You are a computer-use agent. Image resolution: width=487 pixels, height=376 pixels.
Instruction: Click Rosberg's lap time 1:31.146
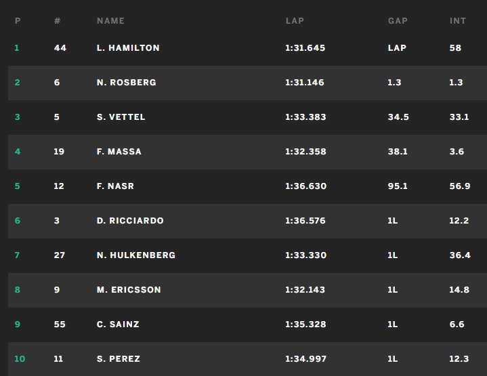(305, 83)
